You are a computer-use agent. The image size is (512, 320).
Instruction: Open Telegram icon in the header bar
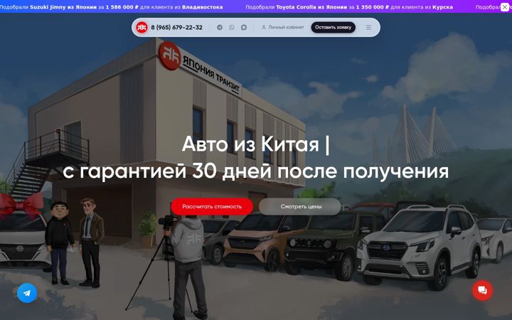pyautogui.click(x=220, y=28)
